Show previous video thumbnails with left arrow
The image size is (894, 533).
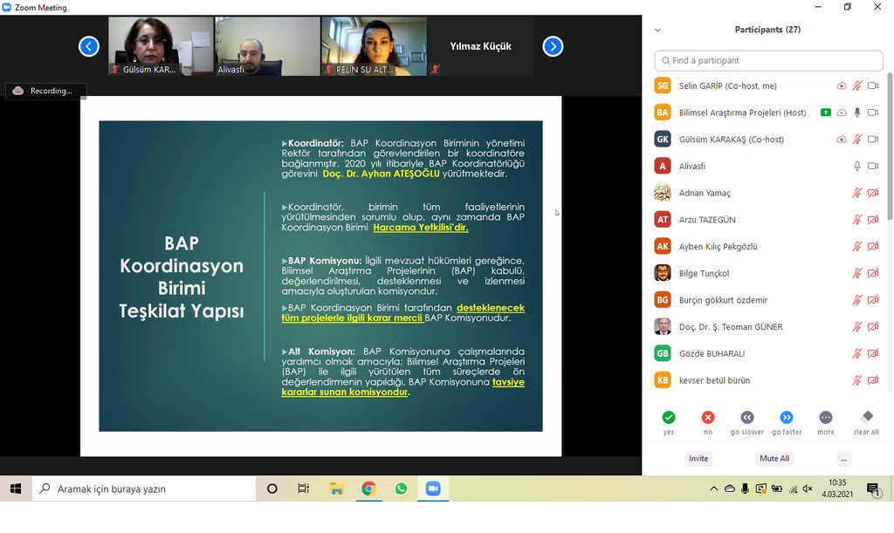(x=89, y=46)
